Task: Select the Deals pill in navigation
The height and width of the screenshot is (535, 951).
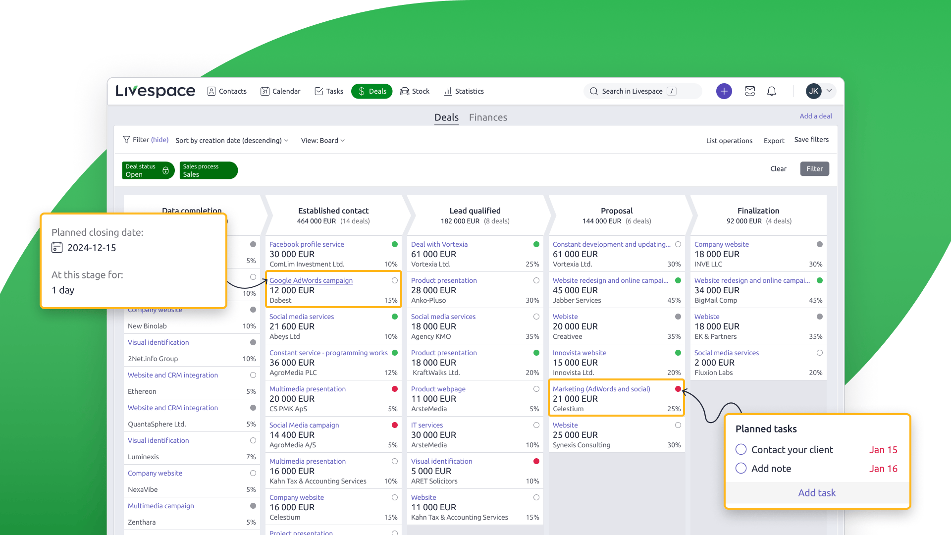Action: click(372, 91)
